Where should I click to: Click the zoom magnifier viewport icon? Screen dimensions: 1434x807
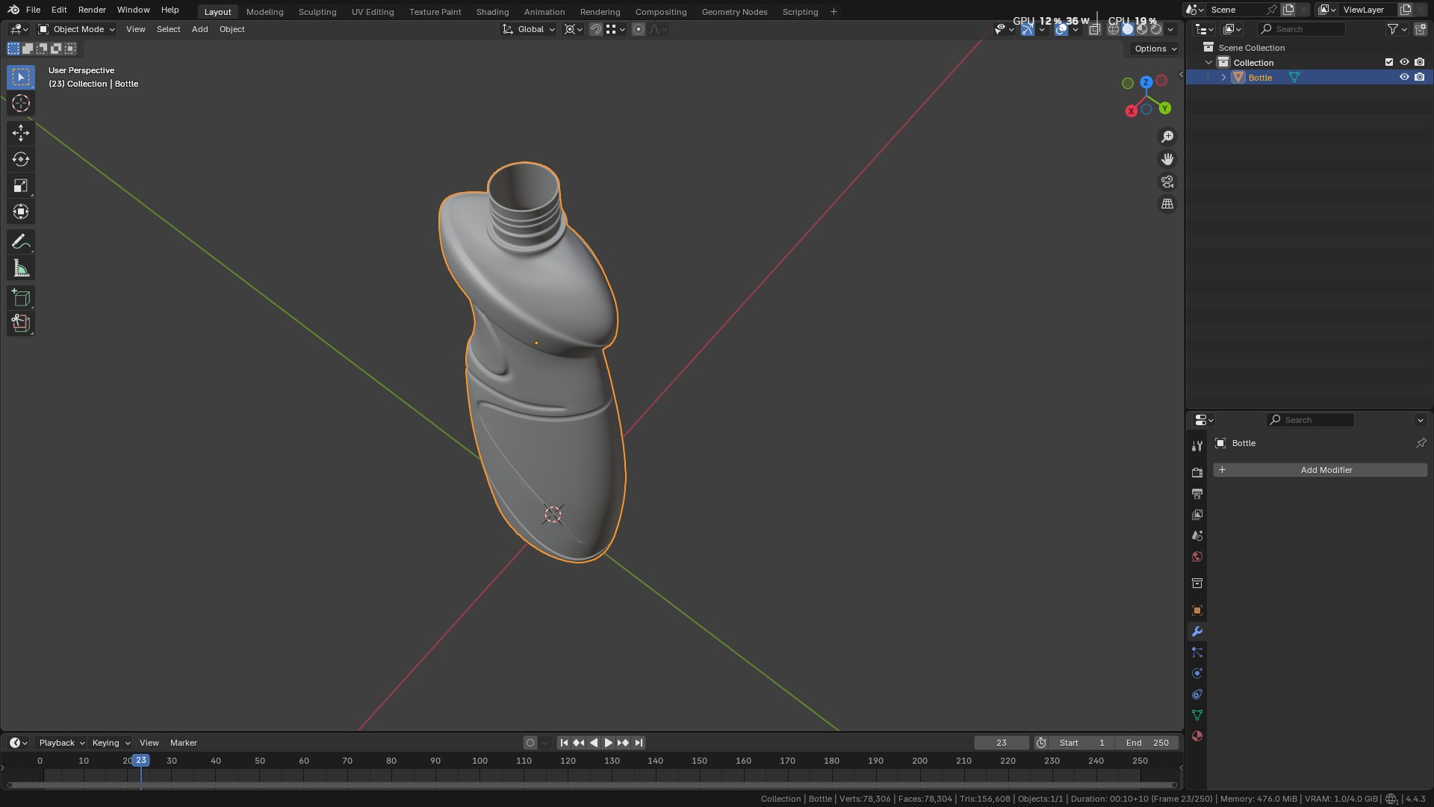pyautogui.click(x=1167, y=137)
